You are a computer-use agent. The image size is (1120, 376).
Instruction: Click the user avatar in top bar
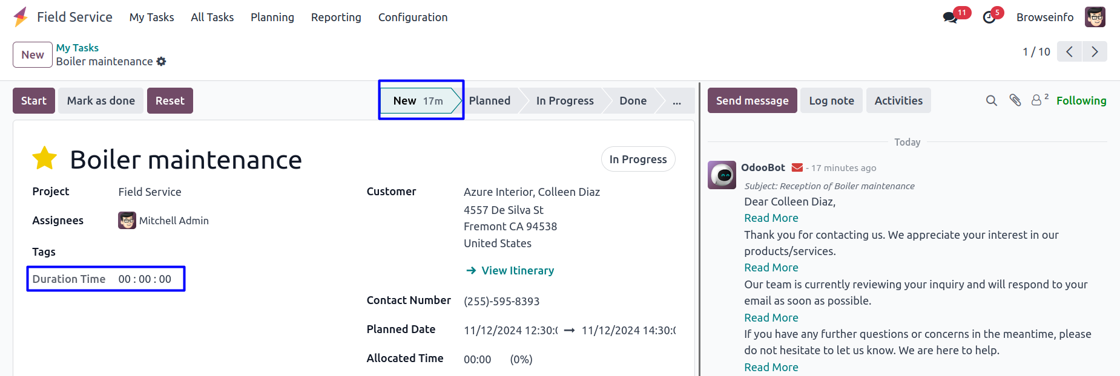(1095, 18)
